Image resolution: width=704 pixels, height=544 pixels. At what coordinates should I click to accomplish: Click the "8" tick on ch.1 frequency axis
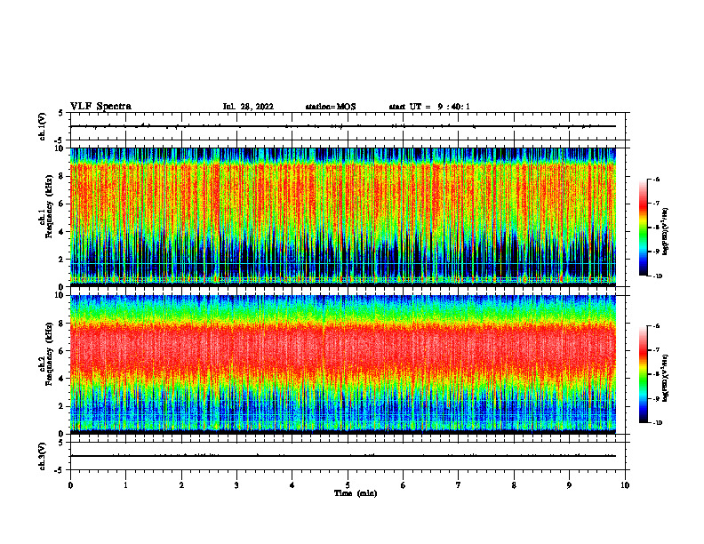coord(62,176)
